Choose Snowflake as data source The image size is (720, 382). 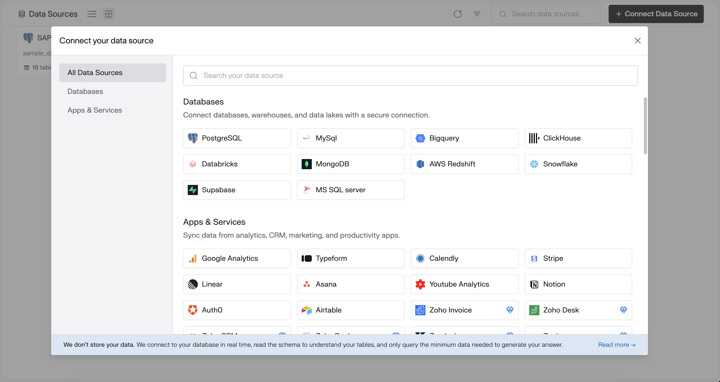click(578, 164)
